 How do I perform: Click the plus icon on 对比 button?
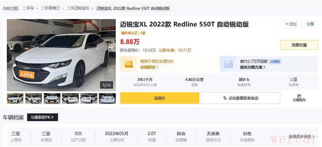coord(287,24)
